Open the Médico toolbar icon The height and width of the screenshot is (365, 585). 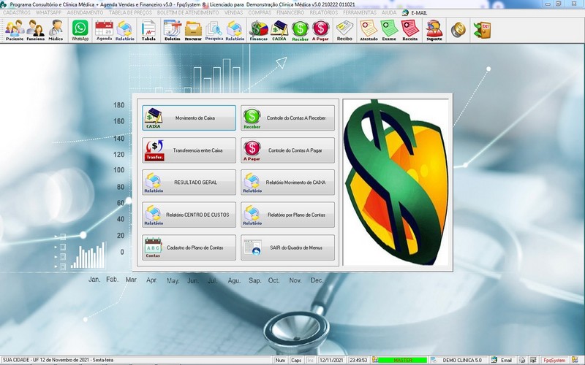56,30
